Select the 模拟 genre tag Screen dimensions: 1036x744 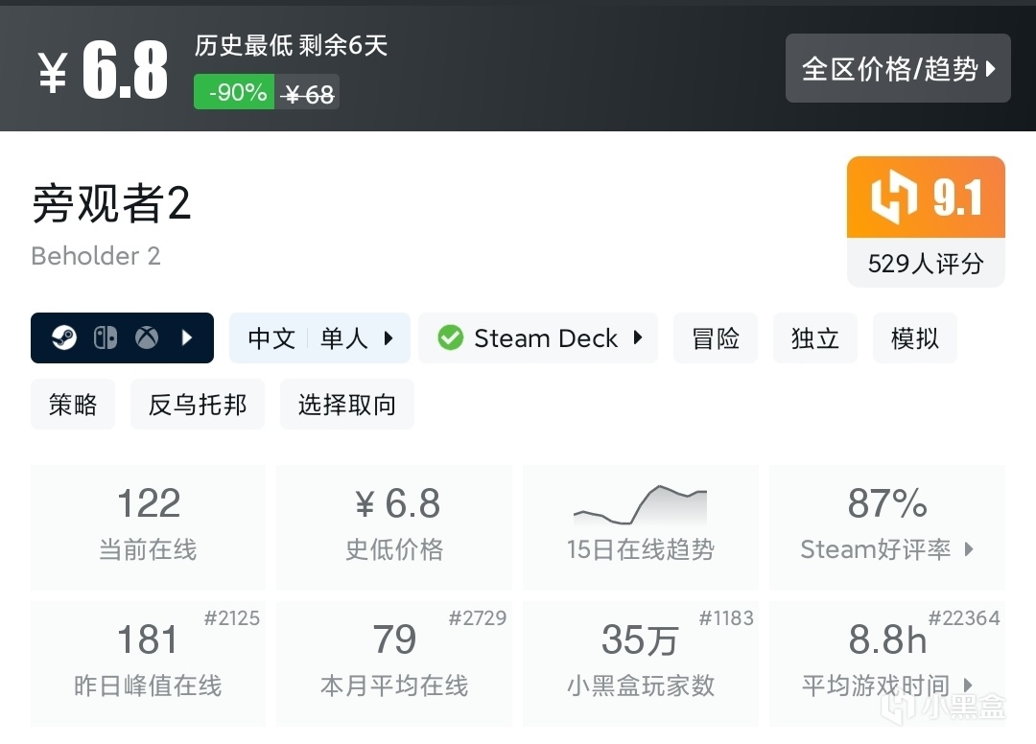(914, 337)
